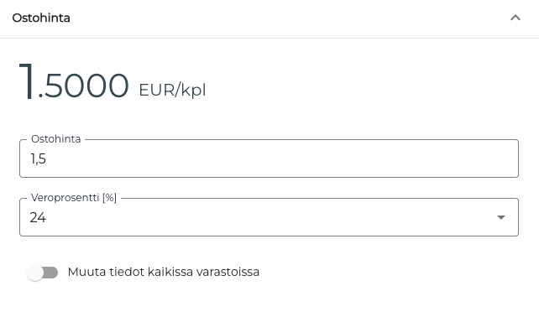Click the Ostohinta section header title
This screenshot has height=322, width=539.
click(41, 18)
